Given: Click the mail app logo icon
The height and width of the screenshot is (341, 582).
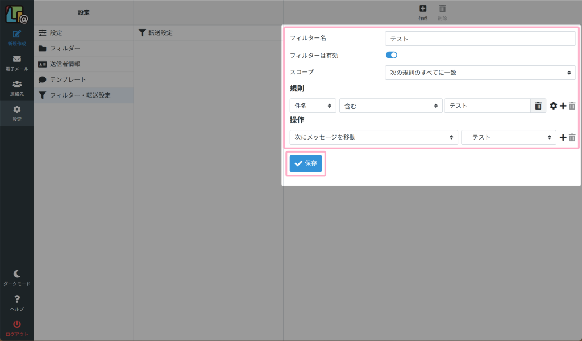Looking at the screenshot, I should (x=16, y=14).
